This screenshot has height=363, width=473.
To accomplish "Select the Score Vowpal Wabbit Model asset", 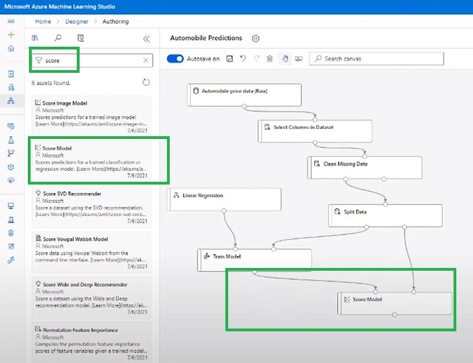I will [x=92, y=252].
